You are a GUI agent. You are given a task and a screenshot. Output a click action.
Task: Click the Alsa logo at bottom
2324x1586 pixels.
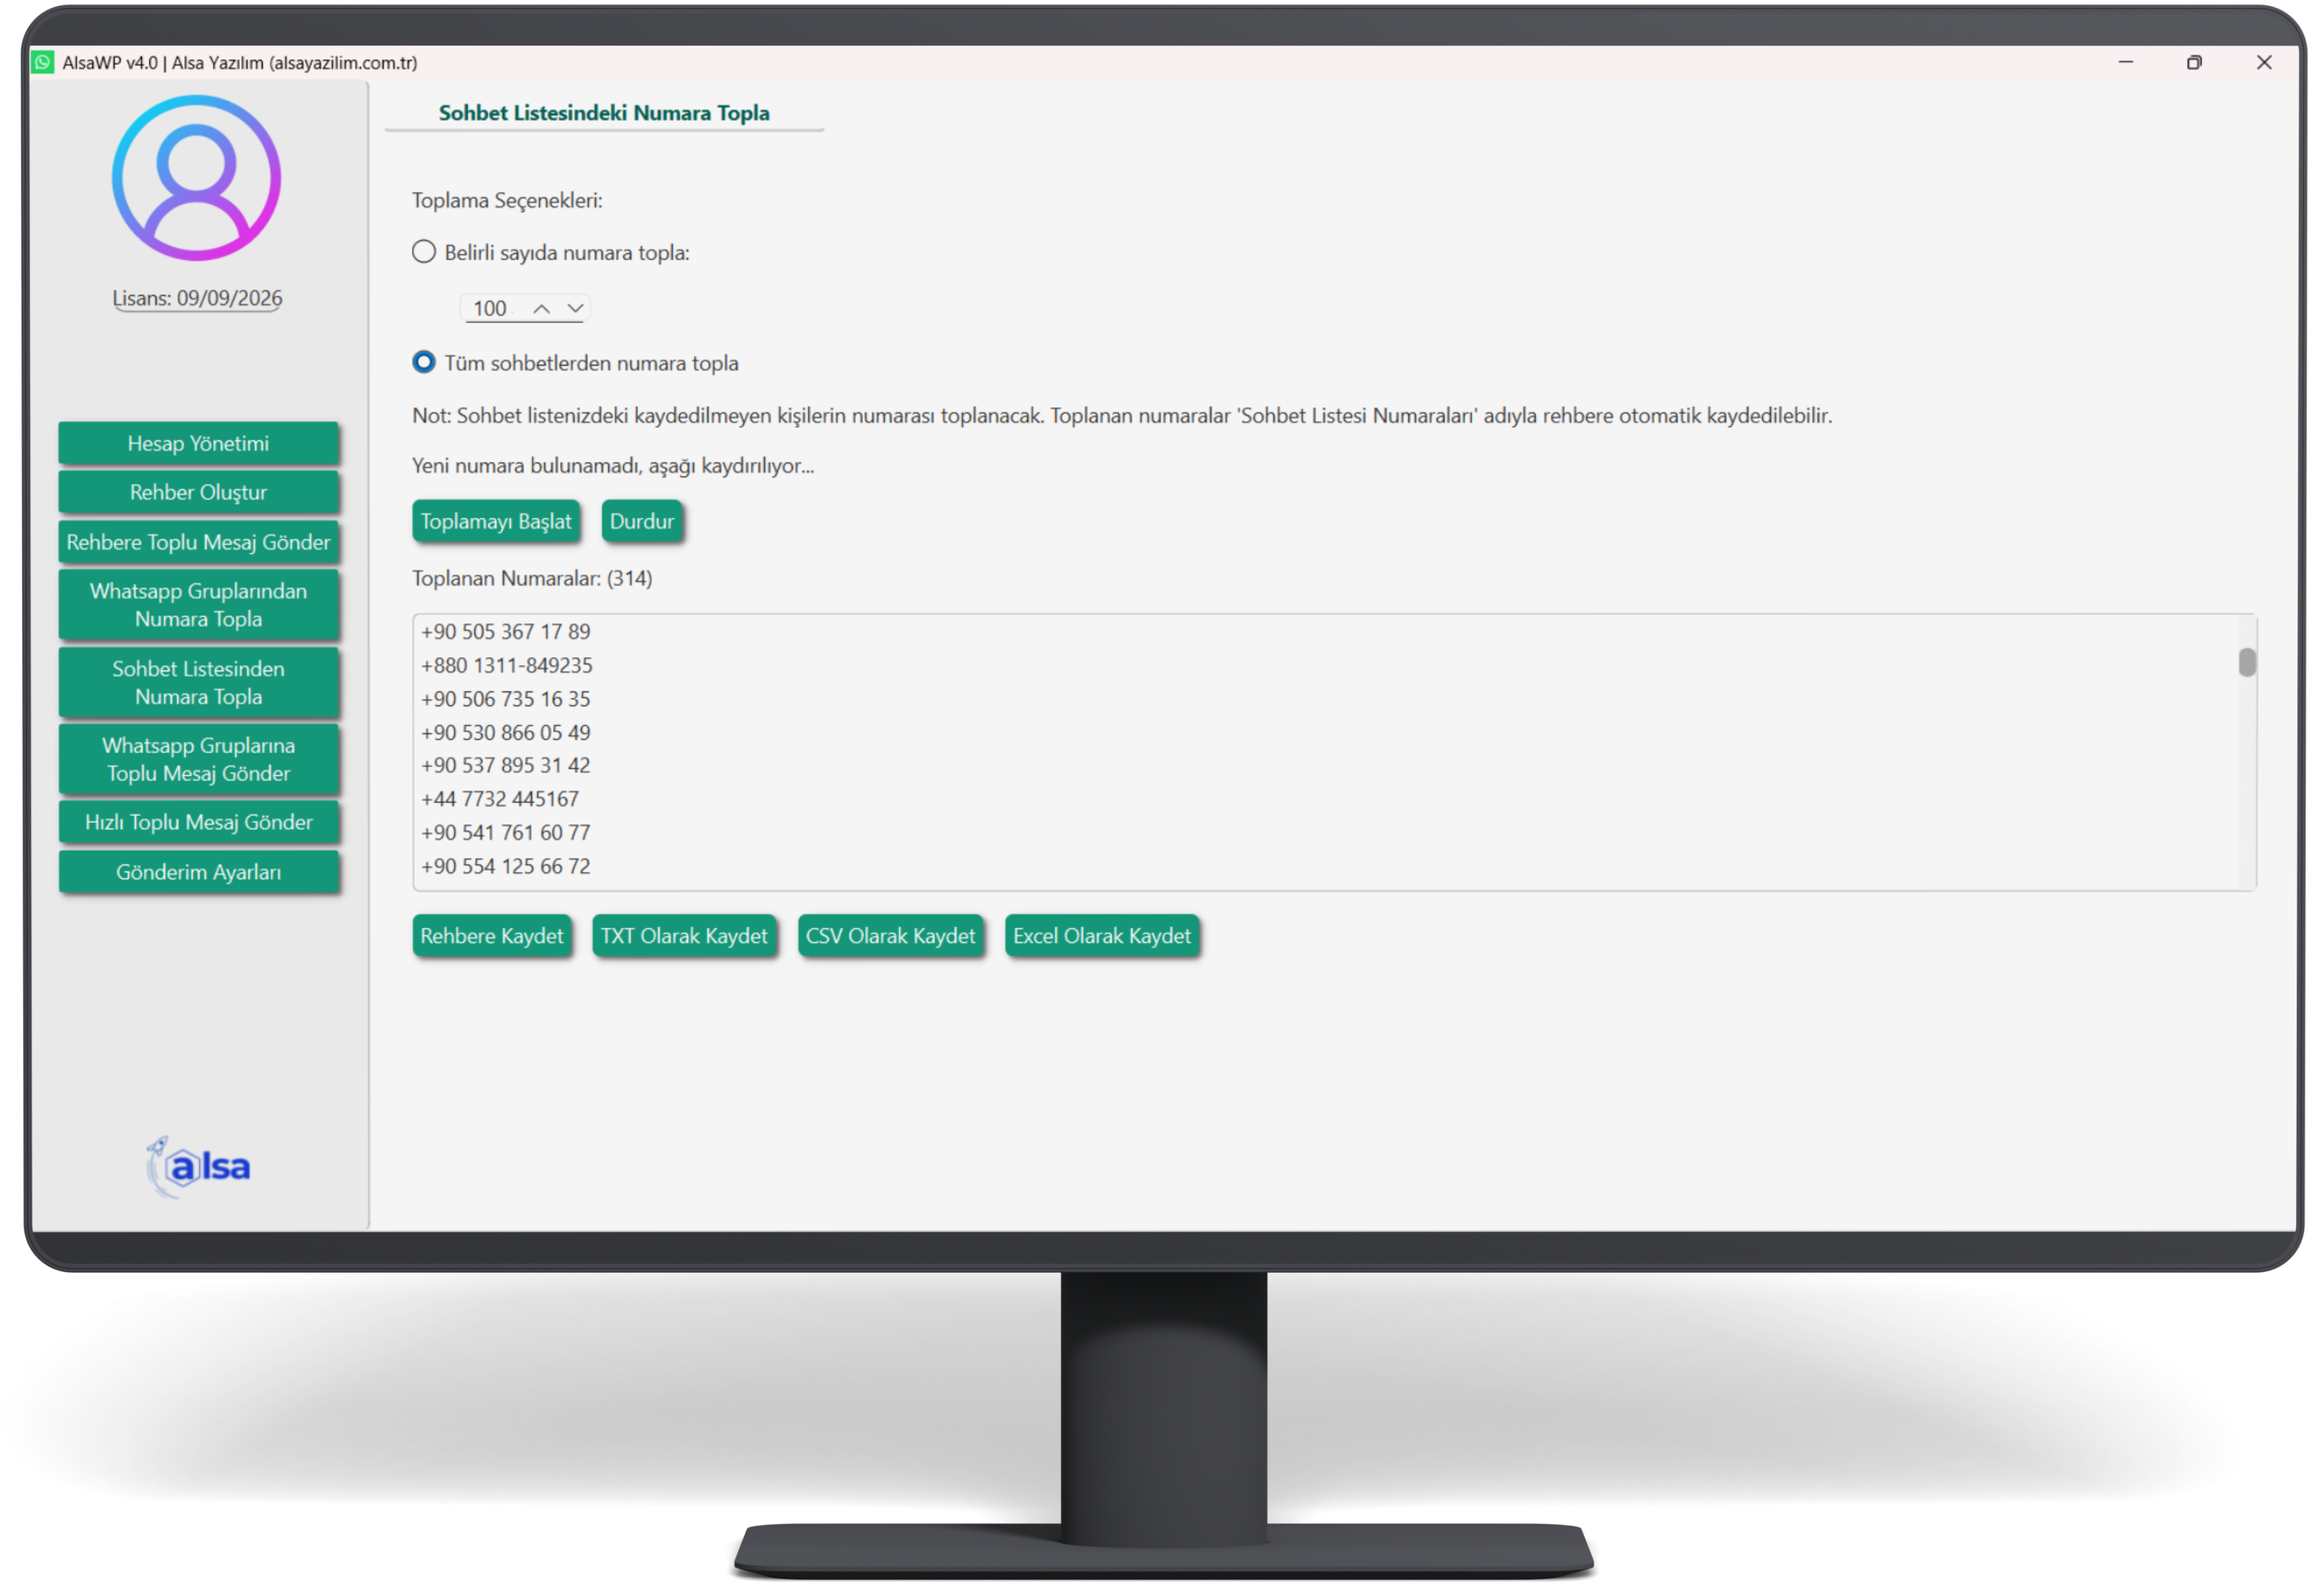198,1166
